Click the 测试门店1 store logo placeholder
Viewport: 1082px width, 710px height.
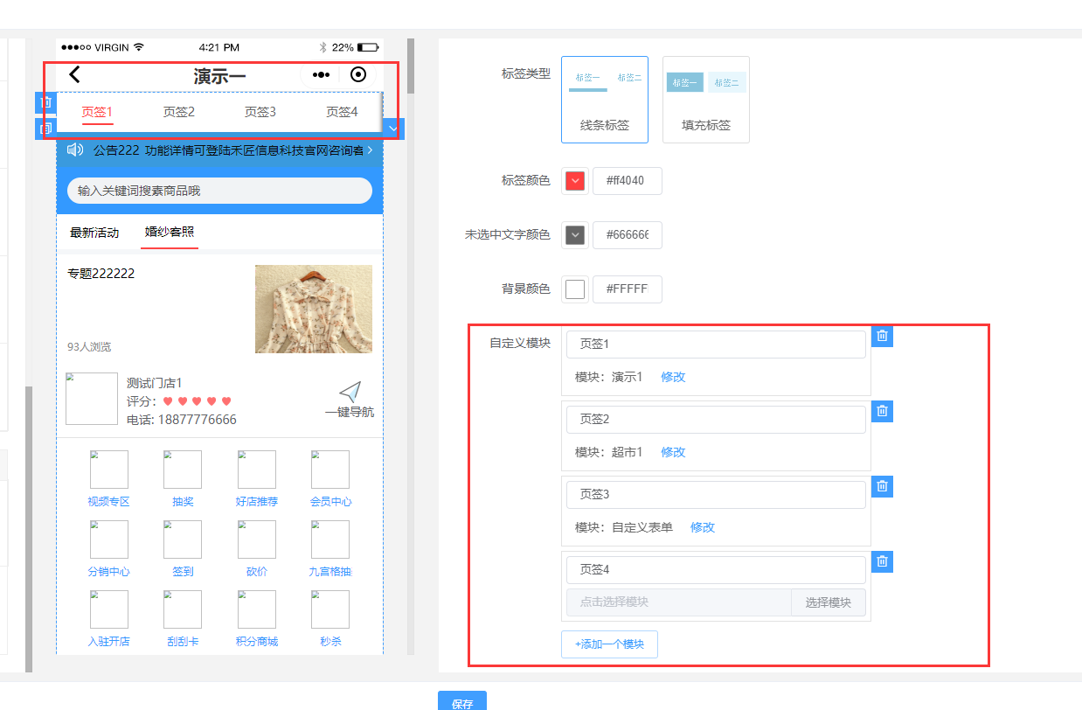click(x=92, y=399)
